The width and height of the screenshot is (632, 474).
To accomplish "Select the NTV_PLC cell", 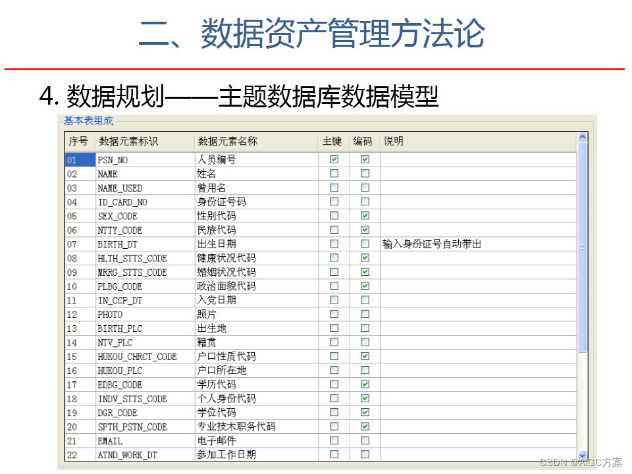I will (x=145, y=342).
